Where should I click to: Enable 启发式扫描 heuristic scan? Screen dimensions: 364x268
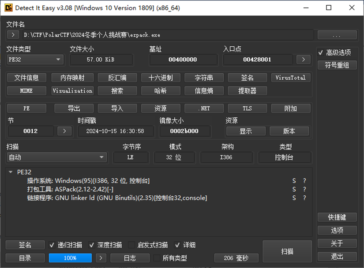tap(132, 245)
